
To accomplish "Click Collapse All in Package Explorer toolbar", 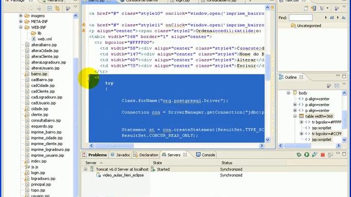I will pos(49,9).
